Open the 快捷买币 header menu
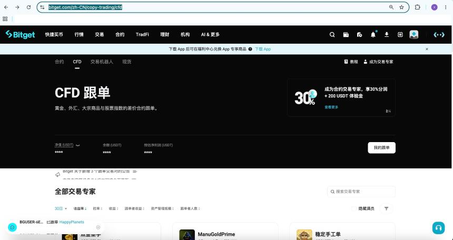This screenshot has height=240, width=453. point(54,35)
